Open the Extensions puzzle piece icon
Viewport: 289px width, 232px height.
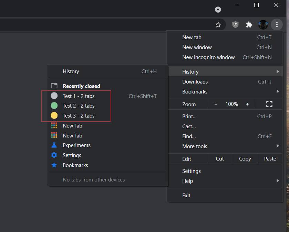pos(249,24)
